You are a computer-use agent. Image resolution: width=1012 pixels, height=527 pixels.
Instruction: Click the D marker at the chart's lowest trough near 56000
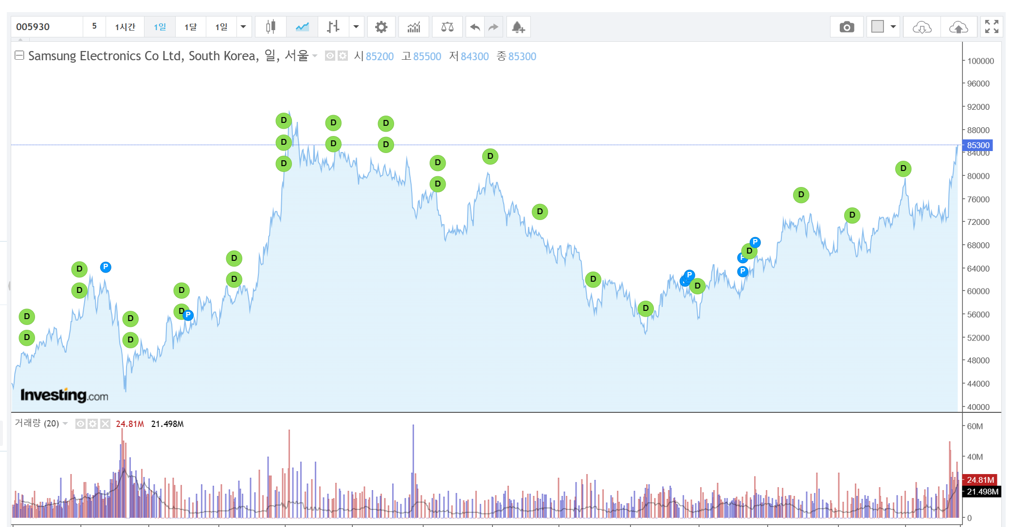(646, 308)
